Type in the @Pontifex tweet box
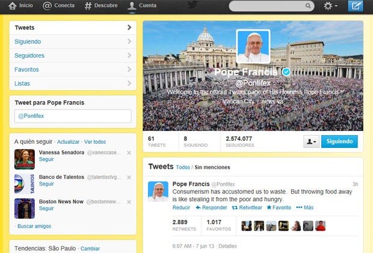Image resolution: width=373 pixels, height=253 pixels. tap(73, 116)
